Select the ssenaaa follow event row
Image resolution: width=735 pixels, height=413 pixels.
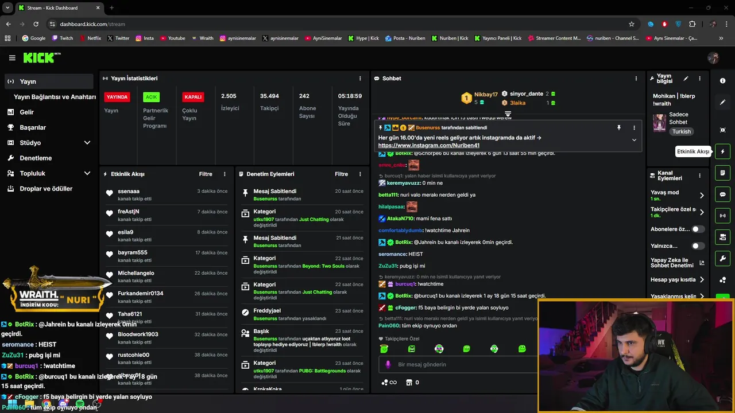pyautogui.click(x=167, y=195)
